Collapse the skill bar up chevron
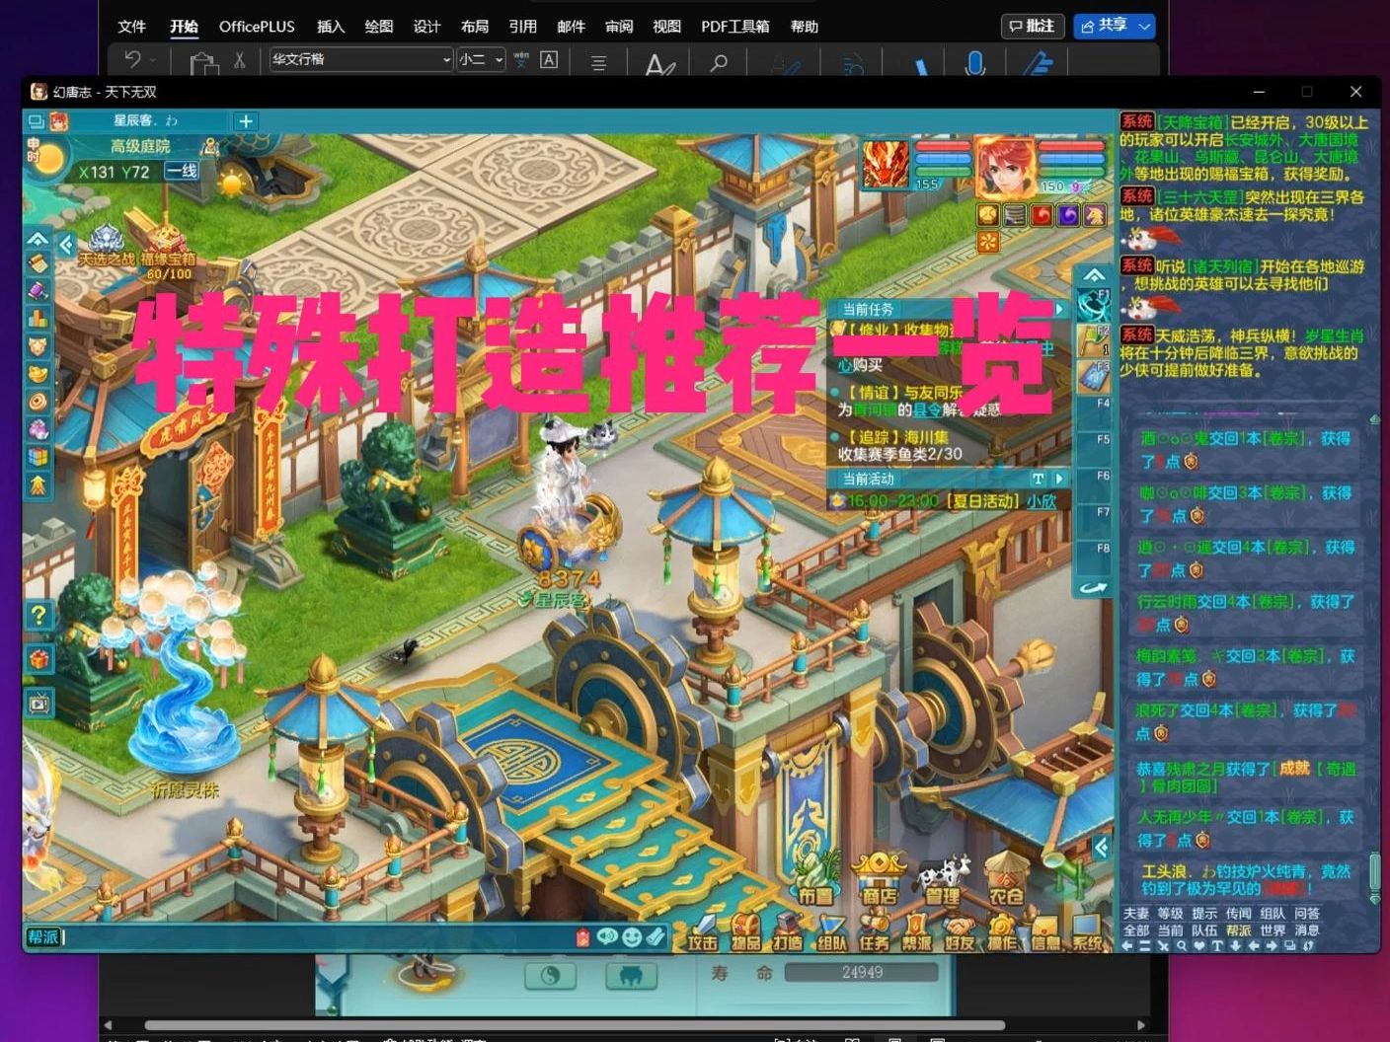The width and height of the screenshot is (1390, 1042). (x=1094, y=274)
